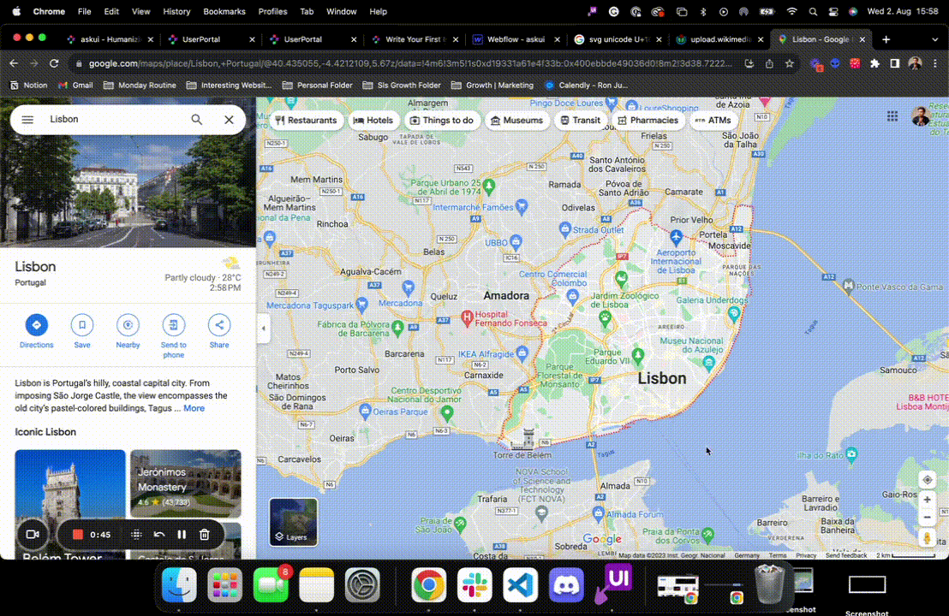Get Directions to Lisbon
Screen dimensions: 949x616
pos(36,331)
